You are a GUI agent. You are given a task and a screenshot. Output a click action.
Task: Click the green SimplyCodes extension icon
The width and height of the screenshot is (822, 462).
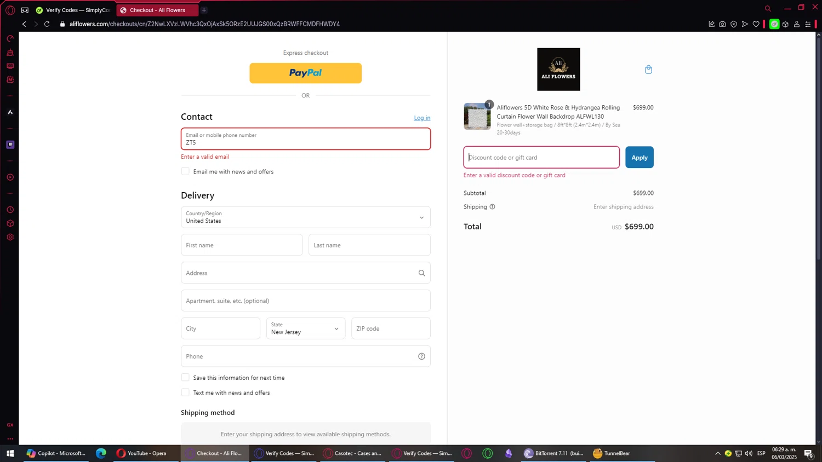click(x=774, y=24)
